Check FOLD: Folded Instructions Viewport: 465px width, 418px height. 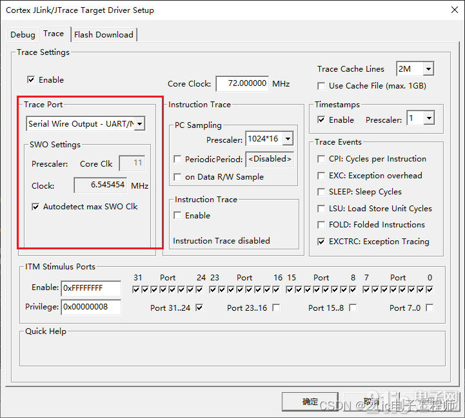321,225
